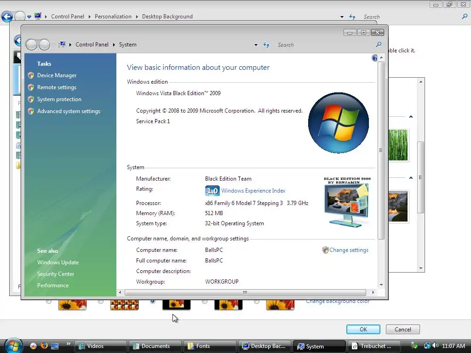Image resolution: width=471 pixels, height=353 pixels.
Task: Switch to Documents taskbar button
Action: 155,346
